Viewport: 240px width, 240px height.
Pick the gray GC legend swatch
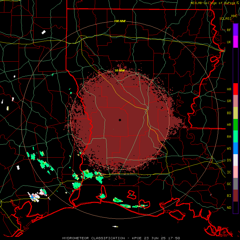(235, 184)
